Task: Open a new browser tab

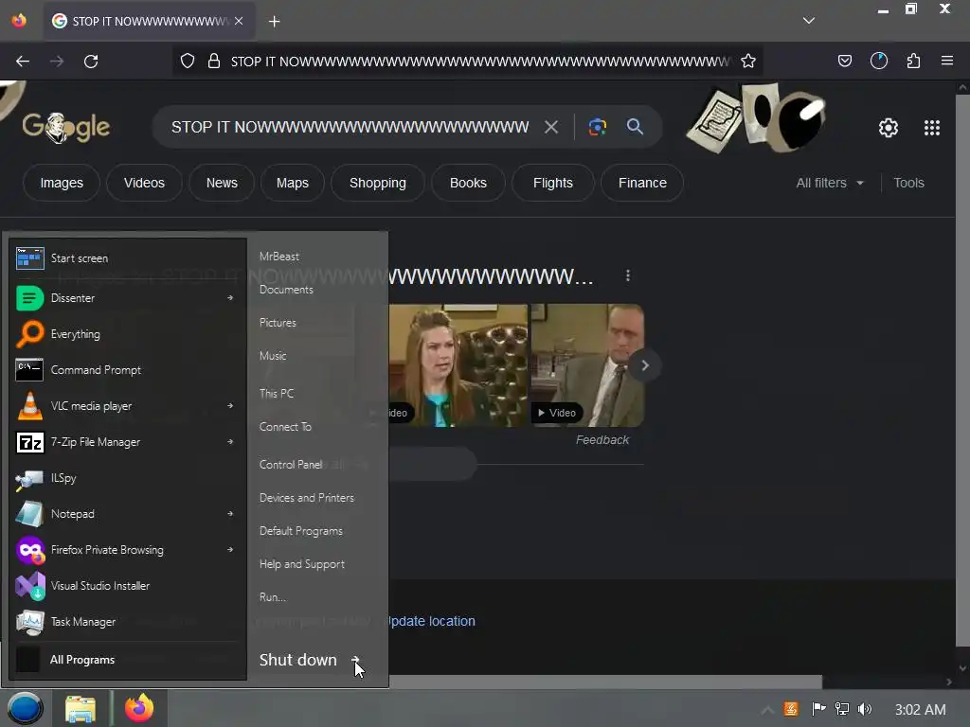Action: click(274, 22)
